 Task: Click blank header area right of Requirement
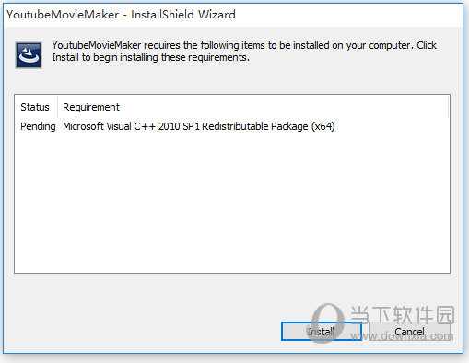[284, 107]
